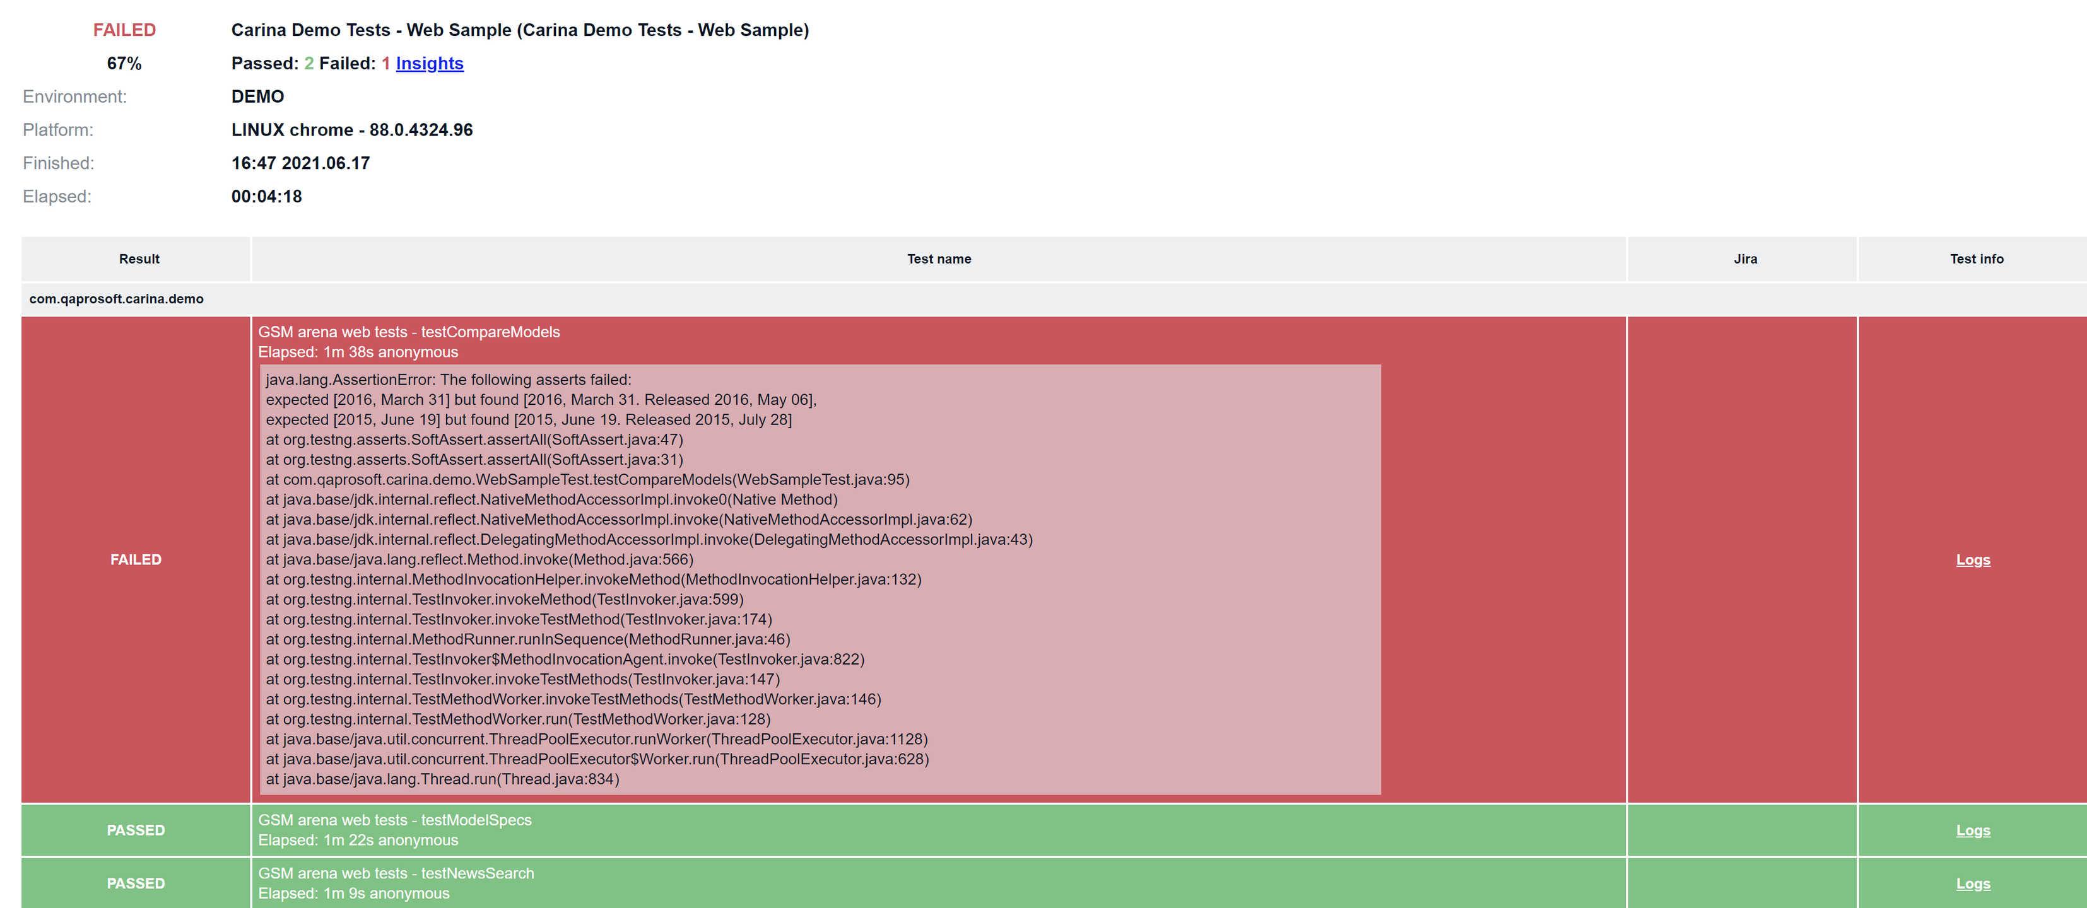The image size is (2087, 908).
Task: Click the com.qaprosoft.carina.demo package row
Action: coord(117,299)
